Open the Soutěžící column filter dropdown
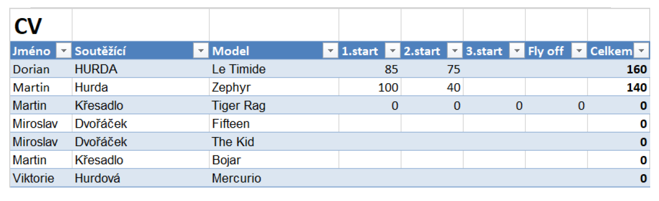The height and width of the screenshot is (201, 659). pyautogui.click(x=200, y=51)
